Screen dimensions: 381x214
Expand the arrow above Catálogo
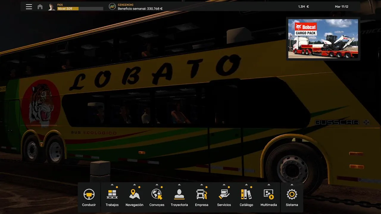coord(246,185)
